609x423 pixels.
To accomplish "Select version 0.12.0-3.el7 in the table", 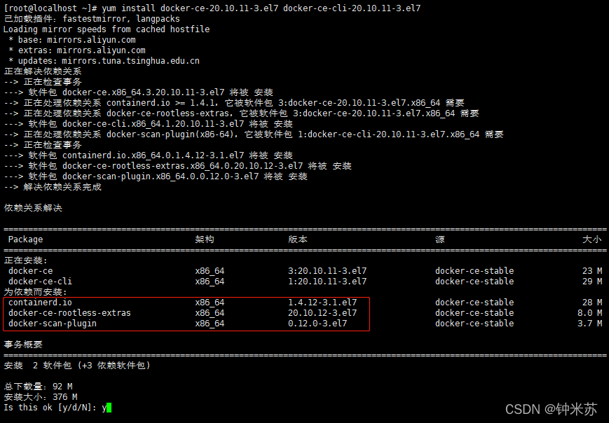I will [x=317, y=324].
